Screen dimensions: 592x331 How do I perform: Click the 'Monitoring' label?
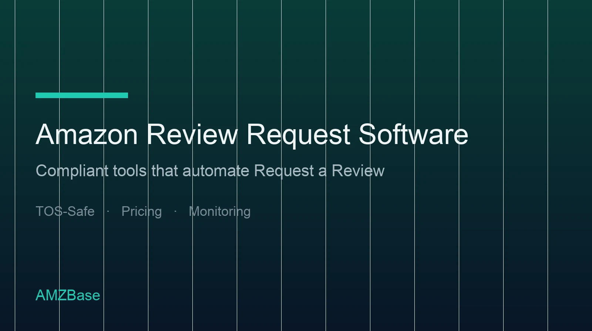coord(220,212)
